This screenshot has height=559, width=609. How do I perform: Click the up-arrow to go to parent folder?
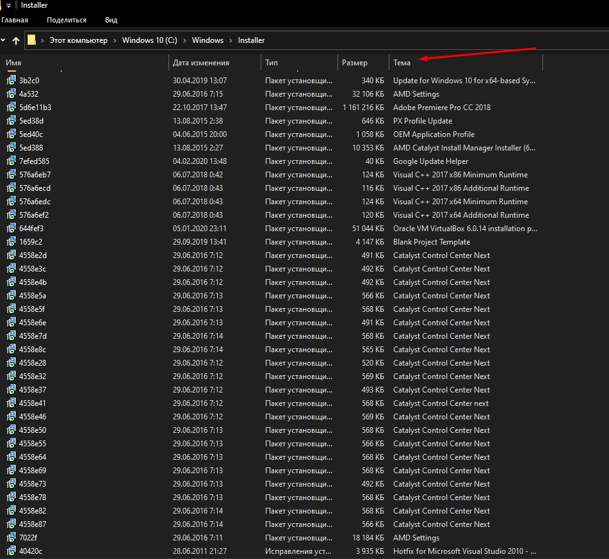coord(16,40)
